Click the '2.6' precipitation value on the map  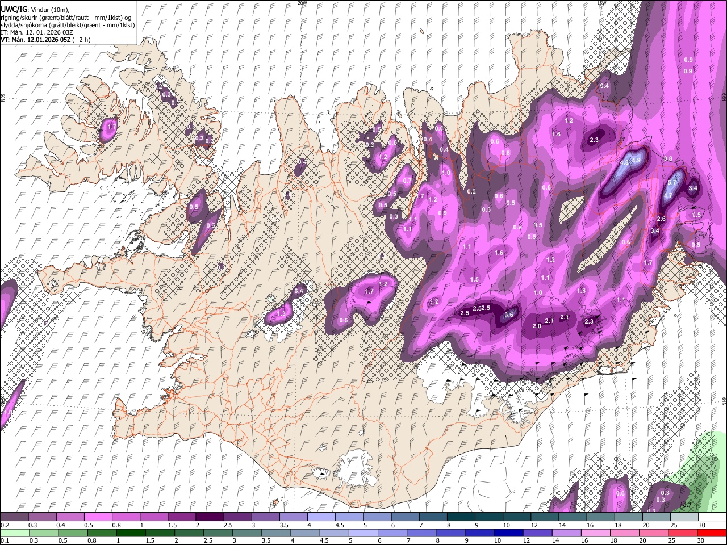click(x=661, y=219)
